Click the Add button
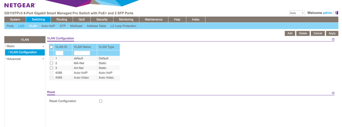 tap(290, 33)
